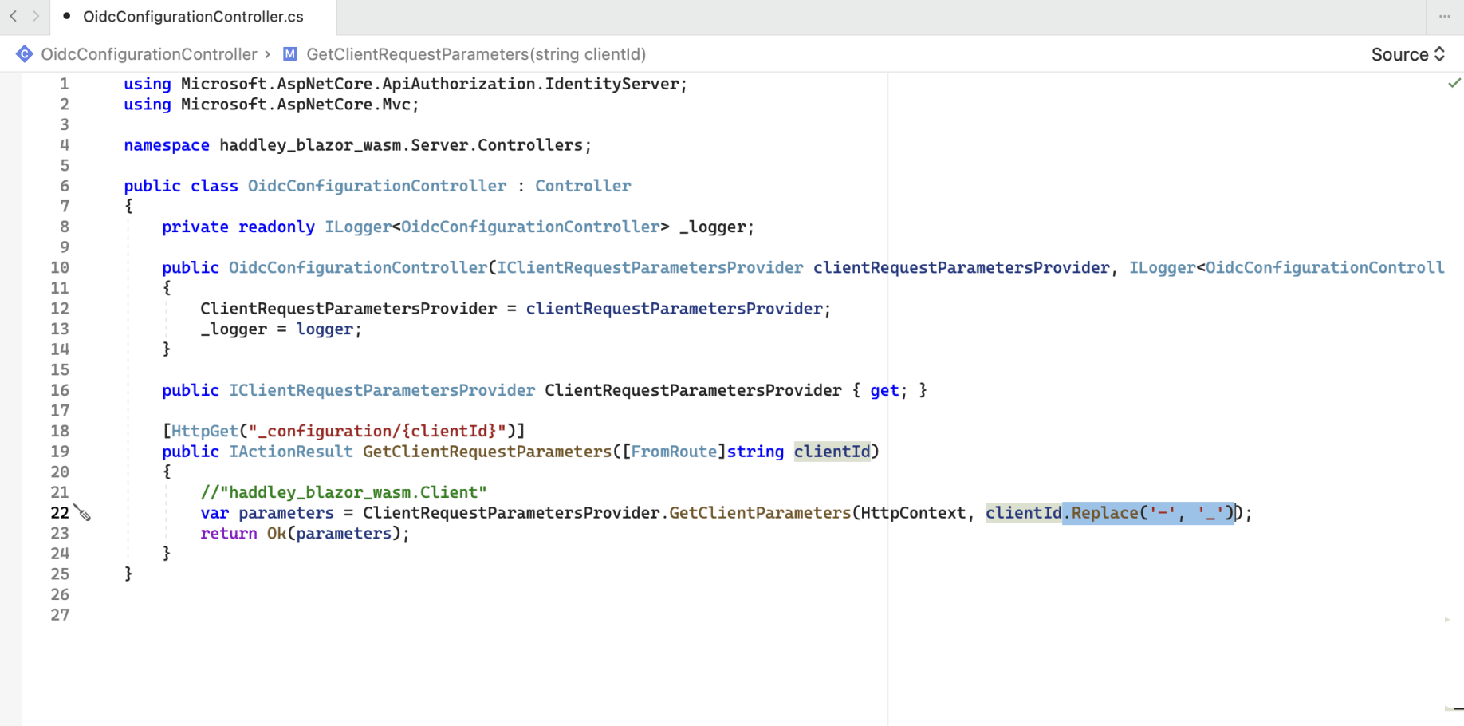Click the '_logger' field declaration on line 8
This screenshot has height=726, width=1464.
coord(712,227)
